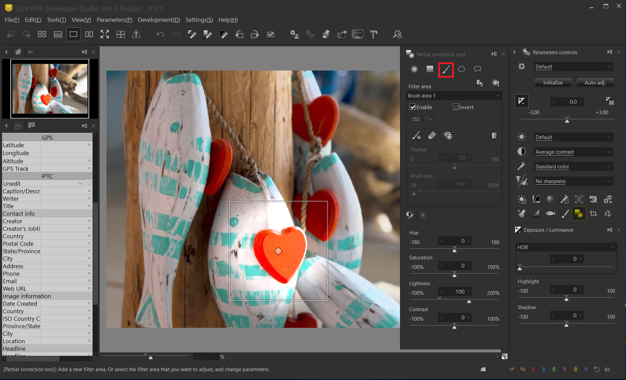
Task: Open the Parameters menu
Action: coord(114,20)
